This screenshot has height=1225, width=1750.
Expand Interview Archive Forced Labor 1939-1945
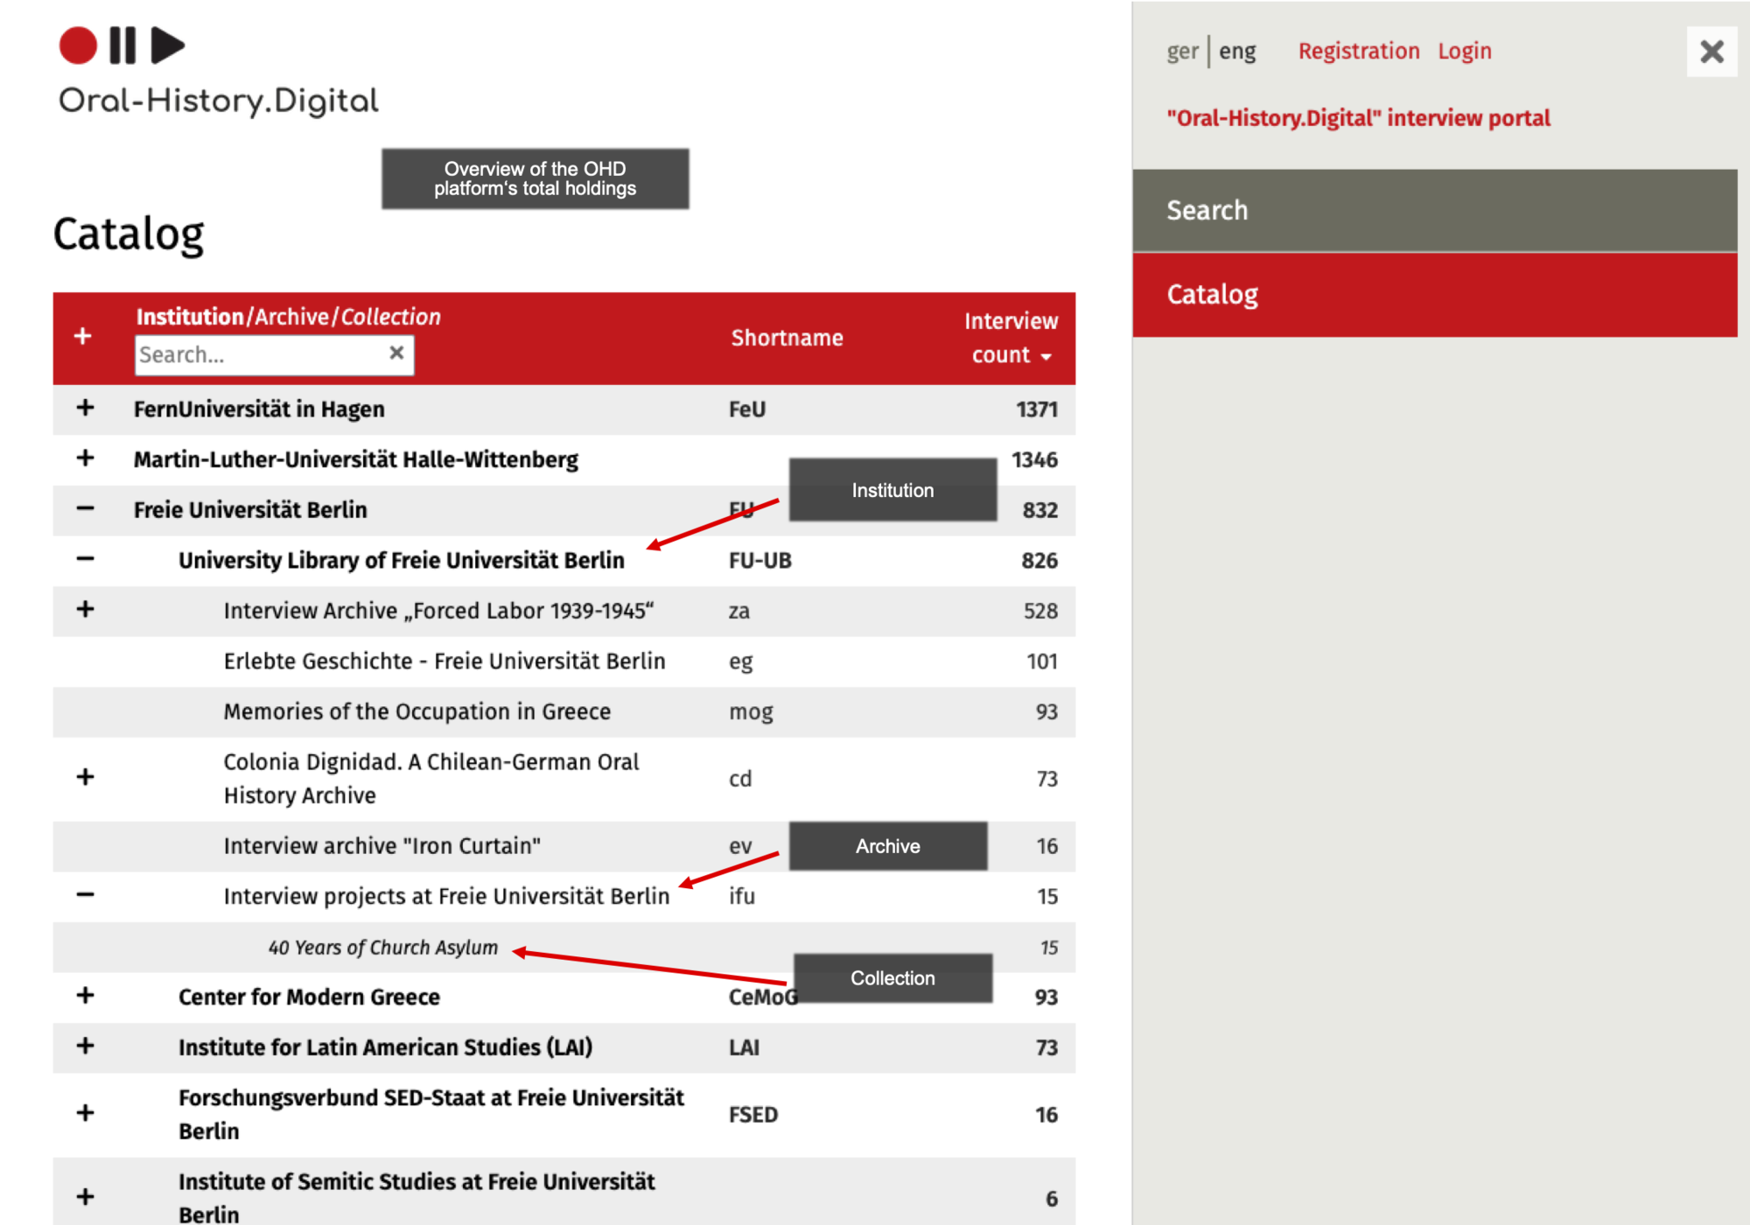coord(85,610)
